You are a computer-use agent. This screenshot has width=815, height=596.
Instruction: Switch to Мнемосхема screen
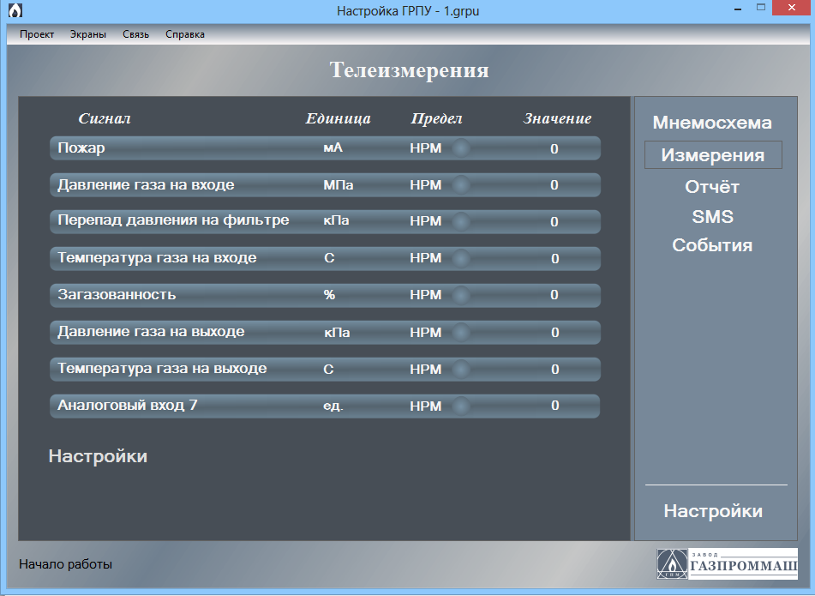tap(712, 123)
